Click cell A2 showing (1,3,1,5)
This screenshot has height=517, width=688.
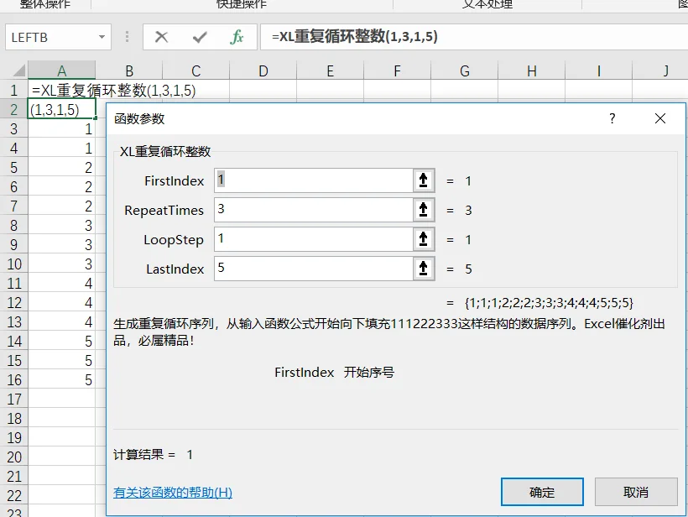pos(62,109)
